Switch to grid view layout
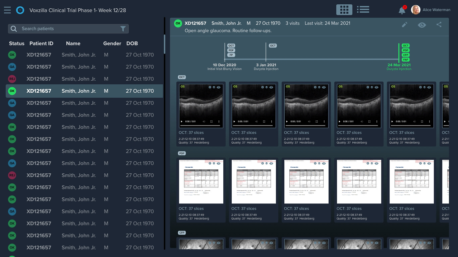Viewport: 458px width, 257px height. click(x=344, y=10)
